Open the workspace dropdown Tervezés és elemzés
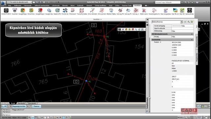This screenshot has width=211, height=119. 20,2
